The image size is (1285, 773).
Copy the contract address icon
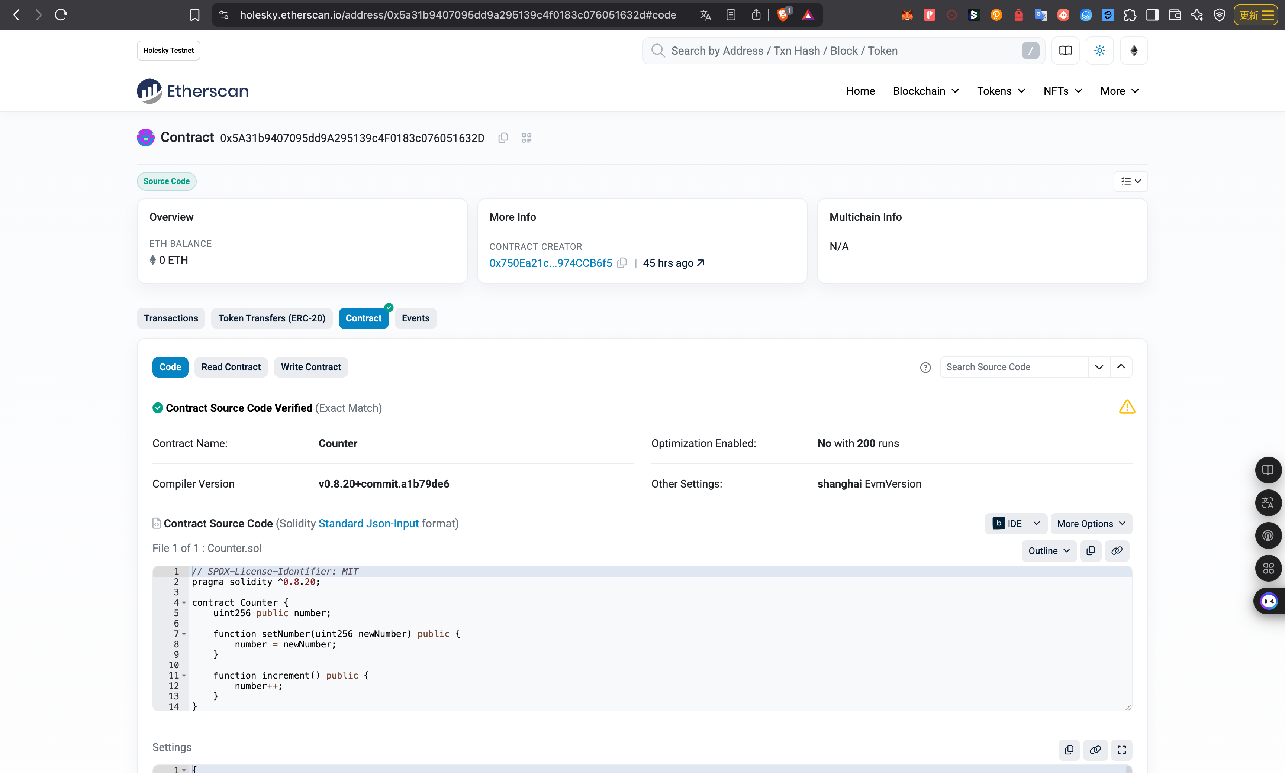pyautogui.click(x=503, y=138)
